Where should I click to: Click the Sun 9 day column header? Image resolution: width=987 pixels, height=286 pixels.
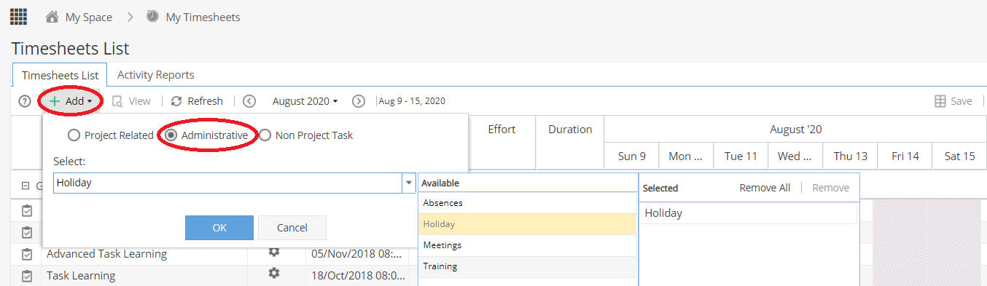pos(632,156)
